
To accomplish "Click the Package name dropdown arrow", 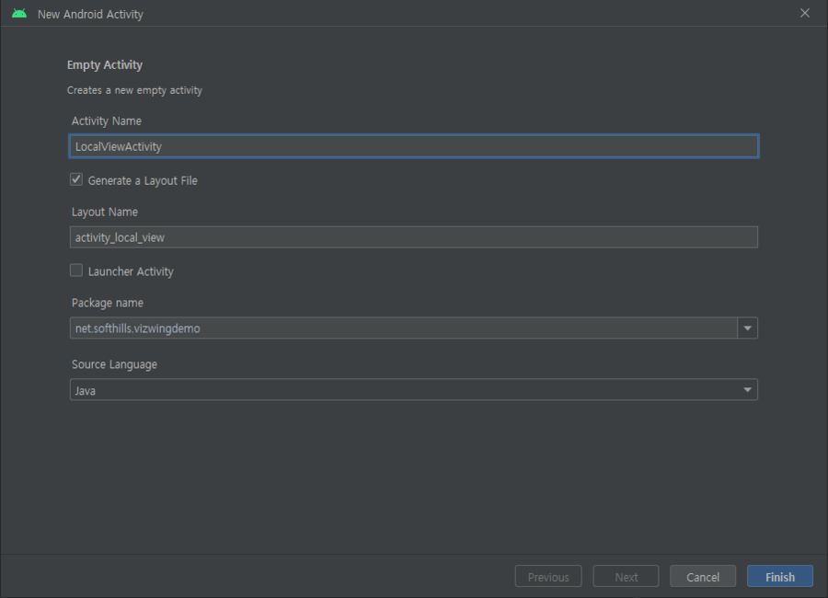I will coord(747,328).
